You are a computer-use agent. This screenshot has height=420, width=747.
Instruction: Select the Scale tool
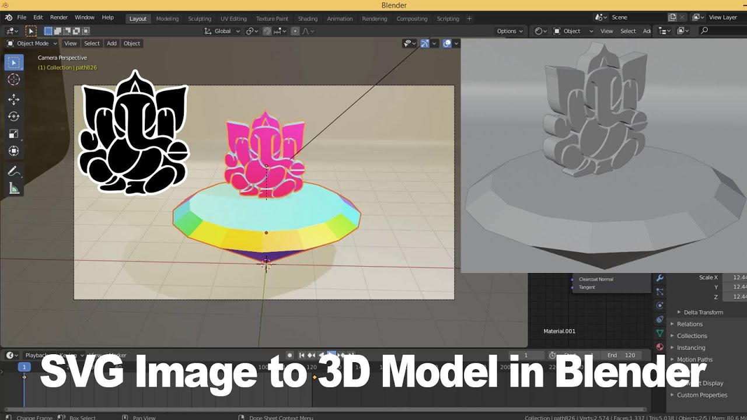14,134
